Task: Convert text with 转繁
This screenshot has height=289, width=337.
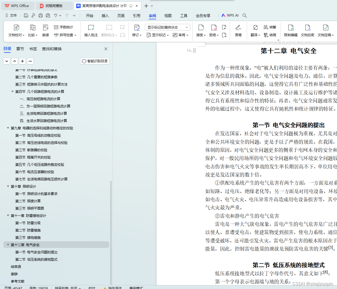Action: (270, 27)
